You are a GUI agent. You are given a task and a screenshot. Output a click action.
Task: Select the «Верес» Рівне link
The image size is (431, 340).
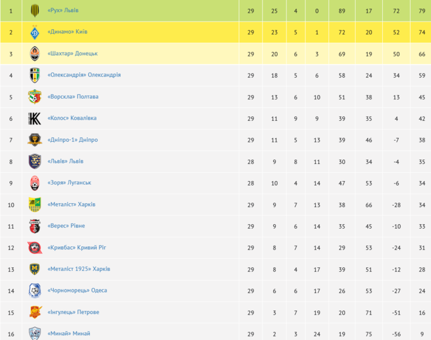[66, 226]
